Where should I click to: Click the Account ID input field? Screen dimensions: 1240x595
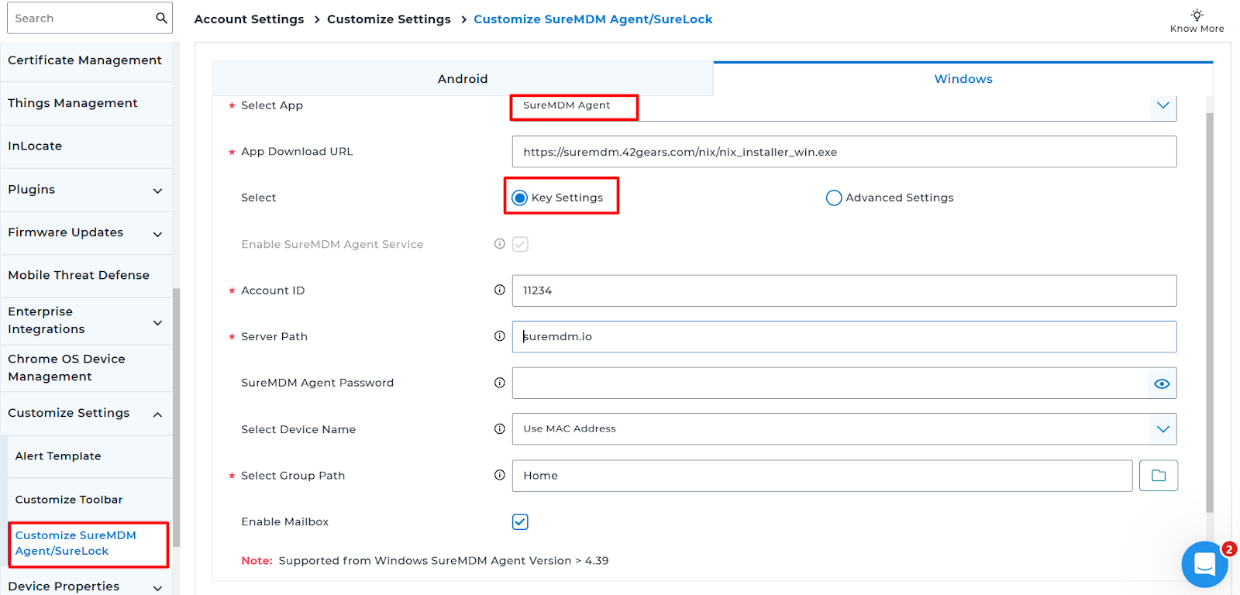(844, 291)
